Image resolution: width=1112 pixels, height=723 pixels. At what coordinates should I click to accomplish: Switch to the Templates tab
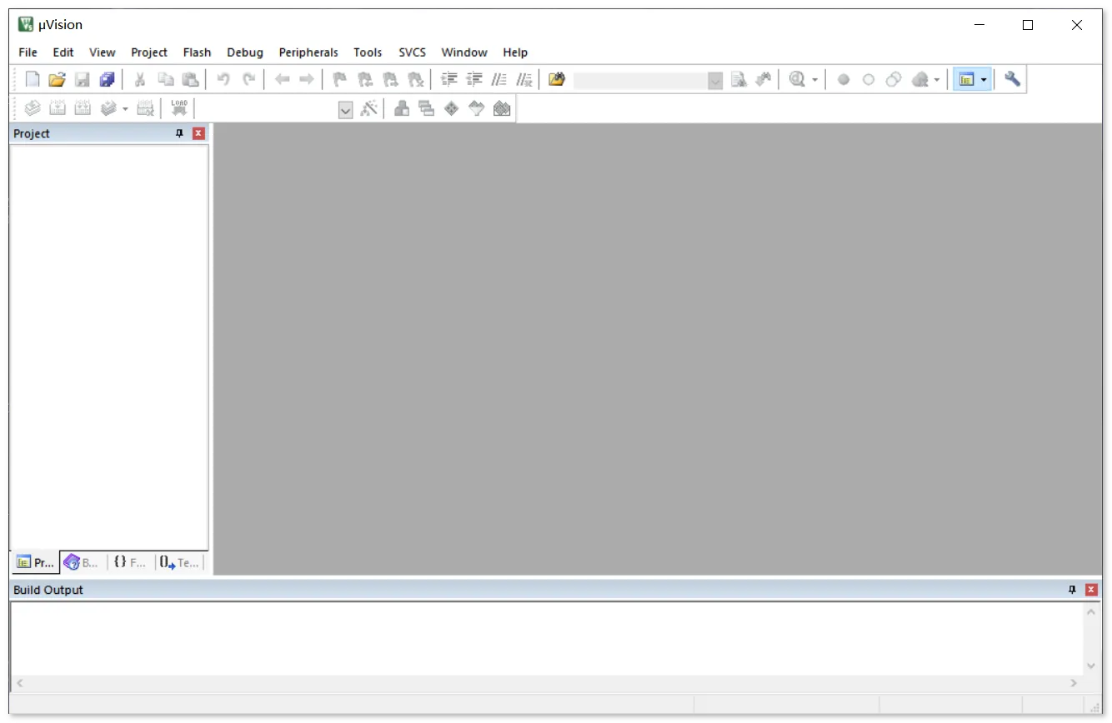180,562
